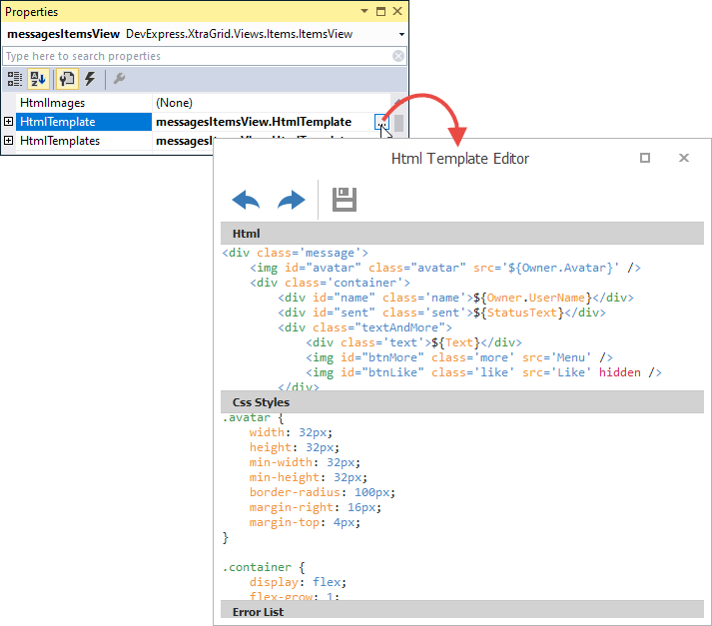
Task: Open the Properties window options dropdown arrow
Action: point(364,11)
